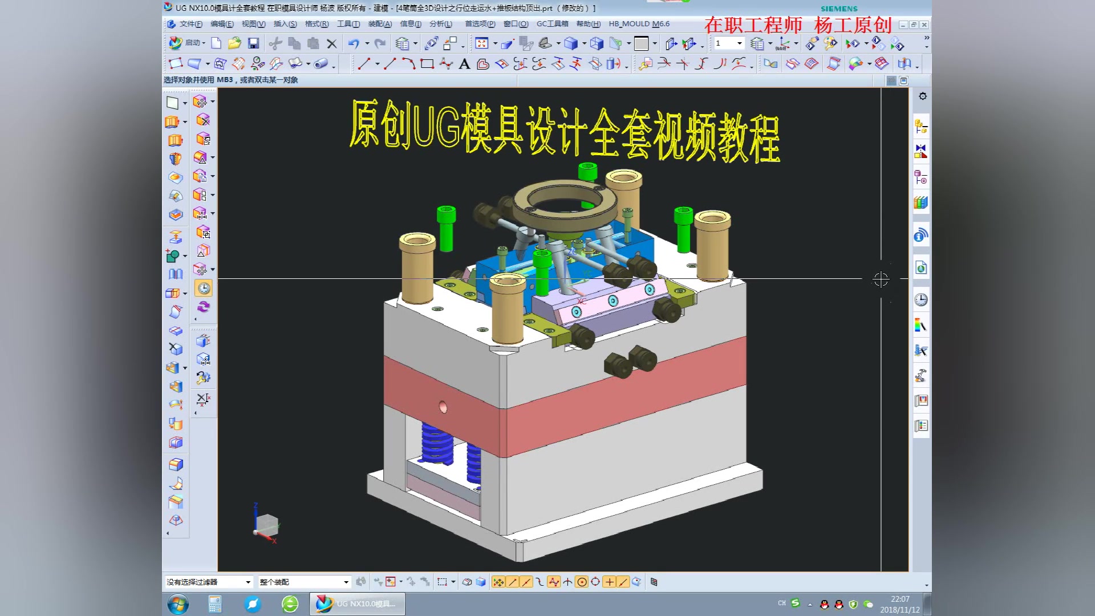1095x616 pixels.
Task: Click the Windows Start button
Action: coord(178,603)
